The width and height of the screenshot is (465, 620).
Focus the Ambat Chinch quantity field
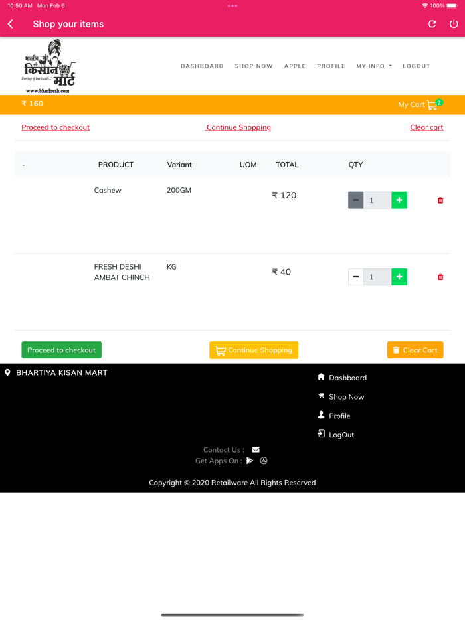(377, 277)
